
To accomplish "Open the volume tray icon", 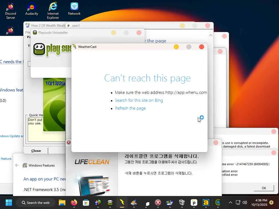I will tap(245, 202).
